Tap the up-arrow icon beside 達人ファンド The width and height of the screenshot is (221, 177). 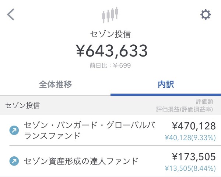click(x=14, y=161)
